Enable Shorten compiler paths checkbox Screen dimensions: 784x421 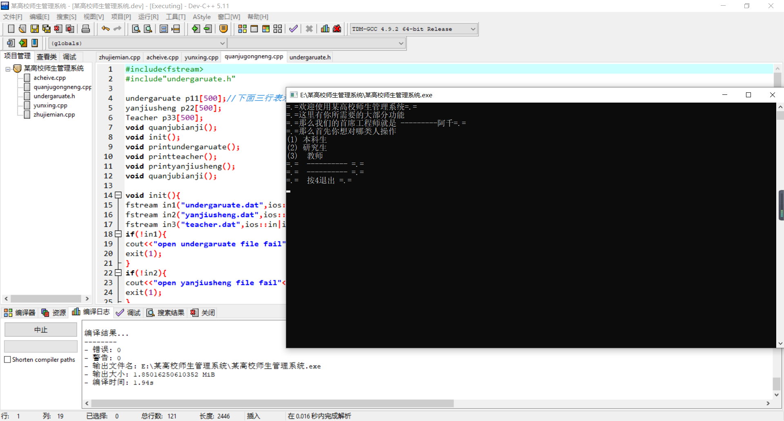coord(7,360)
